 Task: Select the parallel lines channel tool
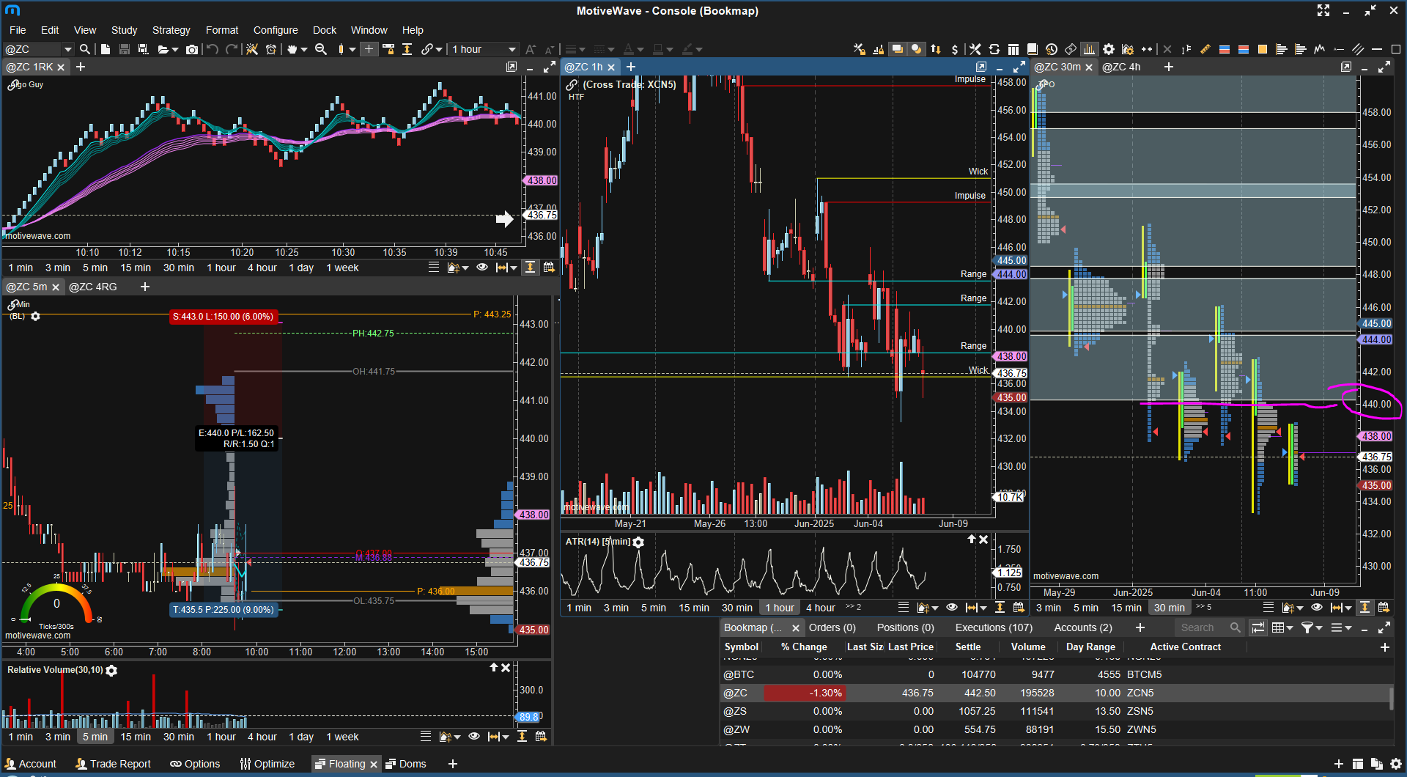tap(1358, 49)
